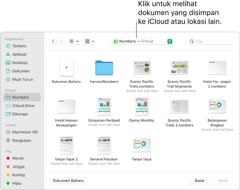
Task: Click the back navigation arrow
Action: coord(53,41)
